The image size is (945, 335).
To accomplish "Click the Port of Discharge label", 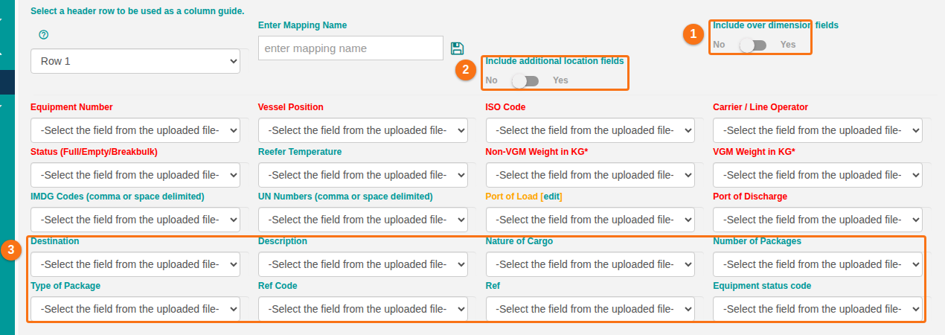I will 750,197.
